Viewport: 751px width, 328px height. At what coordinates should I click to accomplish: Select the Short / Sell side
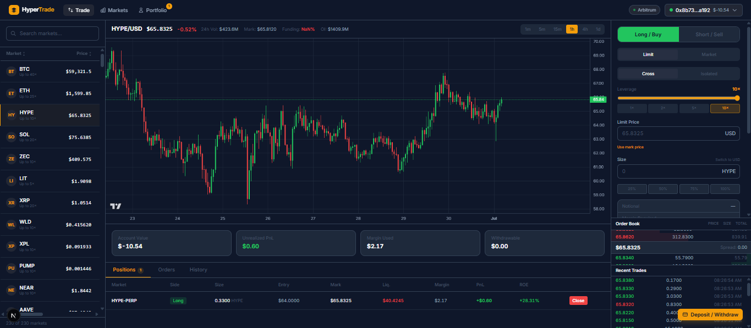pos(709,35)
